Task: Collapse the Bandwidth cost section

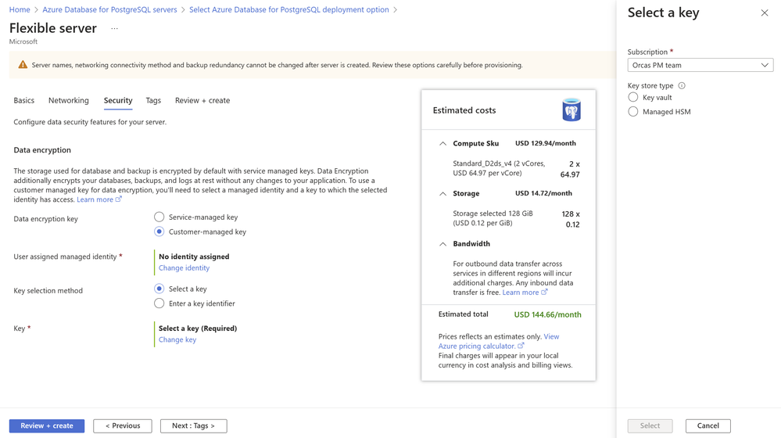Action: coord(442,244)
